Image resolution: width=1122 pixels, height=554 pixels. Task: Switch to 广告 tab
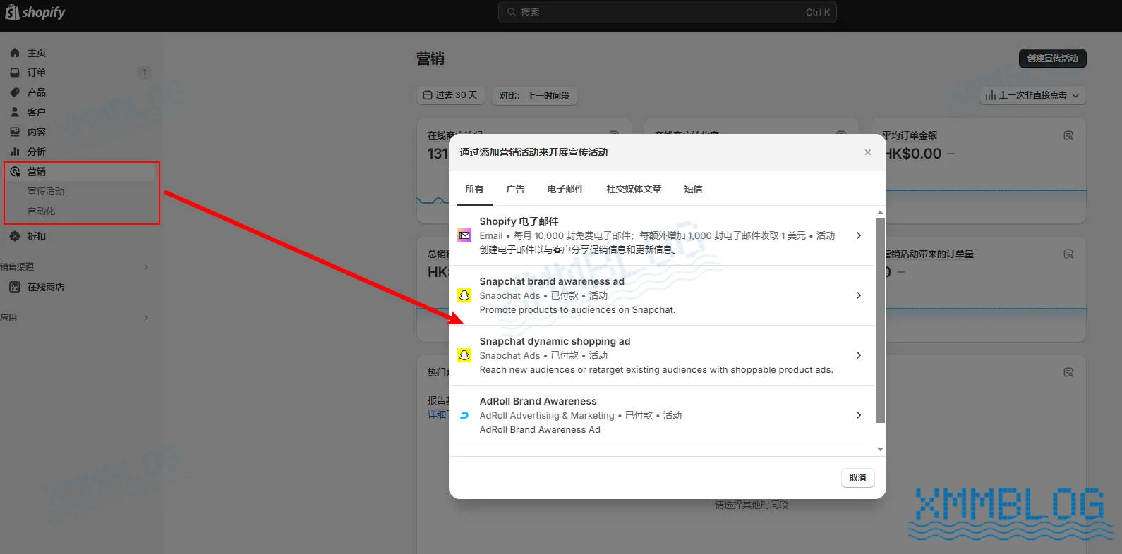(515, 189)
